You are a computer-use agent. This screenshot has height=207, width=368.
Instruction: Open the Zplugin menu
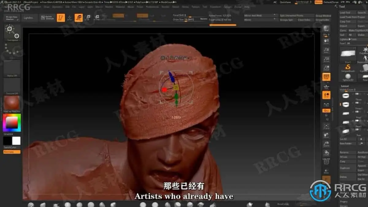(228, 6)
